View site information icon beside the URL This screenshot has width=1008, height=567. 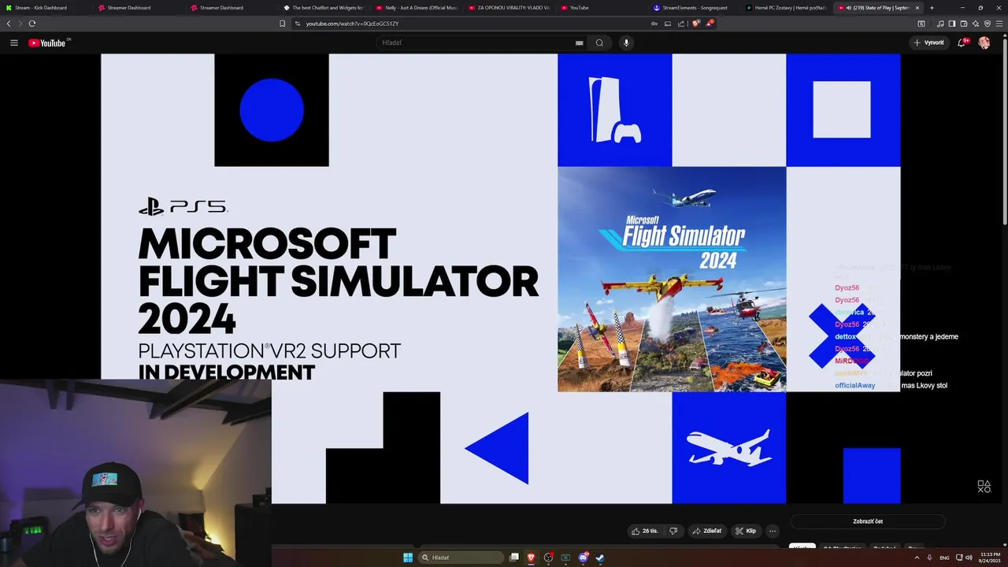click(x=298, y=24)
